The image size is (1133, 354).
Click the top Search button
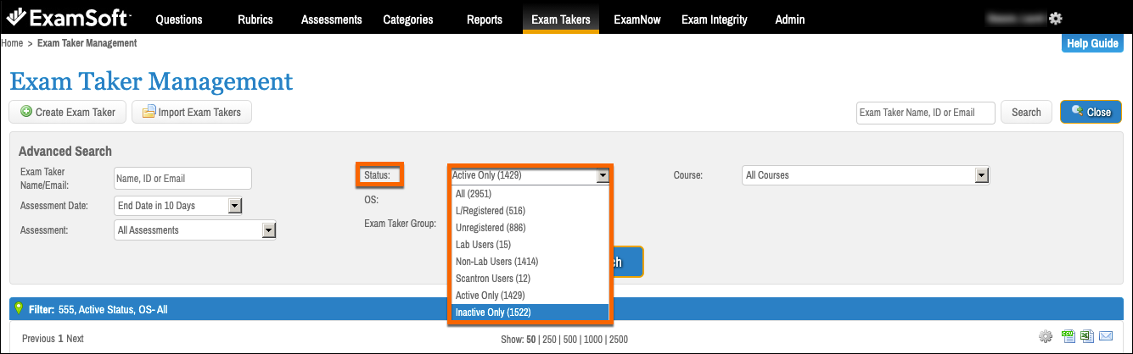(x=1026, y=112)
